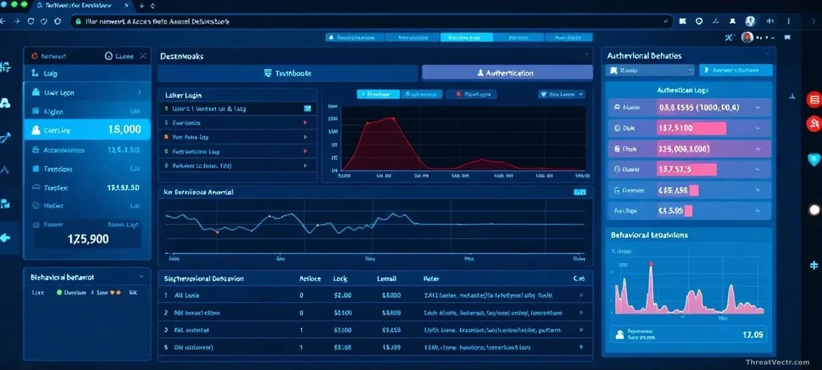The height and width of the screenshot is (370, 822).
Task: Click the red point on the anomaly line chart
Action: pyautogui.click(x=217, y=231)
